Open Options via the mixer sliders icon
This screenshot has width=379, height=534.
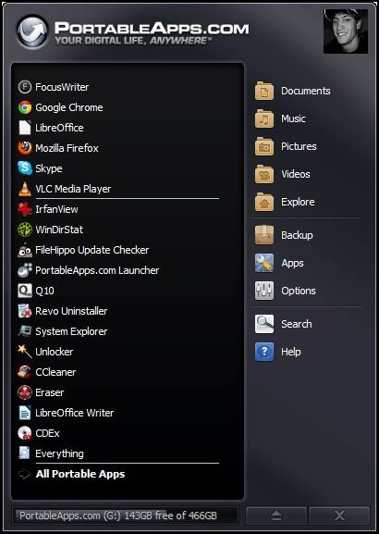[x=264, y=291]
